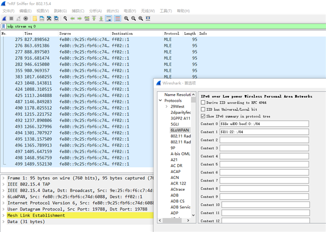326x232 pixels.
Task: Go to previous packet arrow
Action: coord(72,19)
